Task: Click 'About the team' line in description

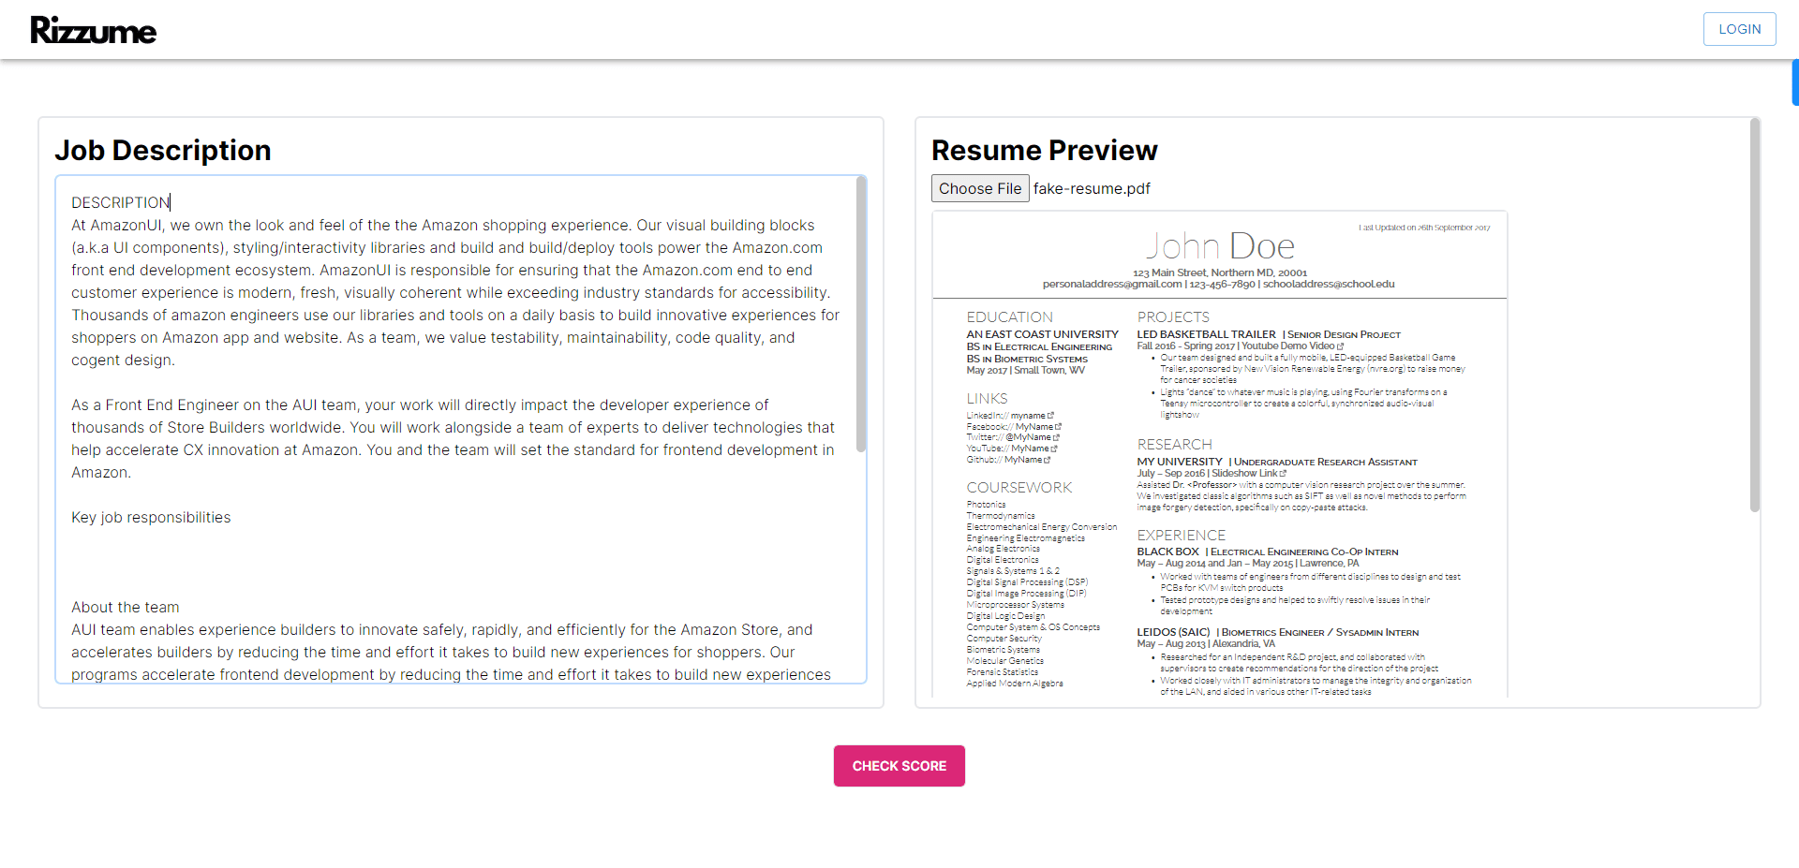Action: coord(126,608)
